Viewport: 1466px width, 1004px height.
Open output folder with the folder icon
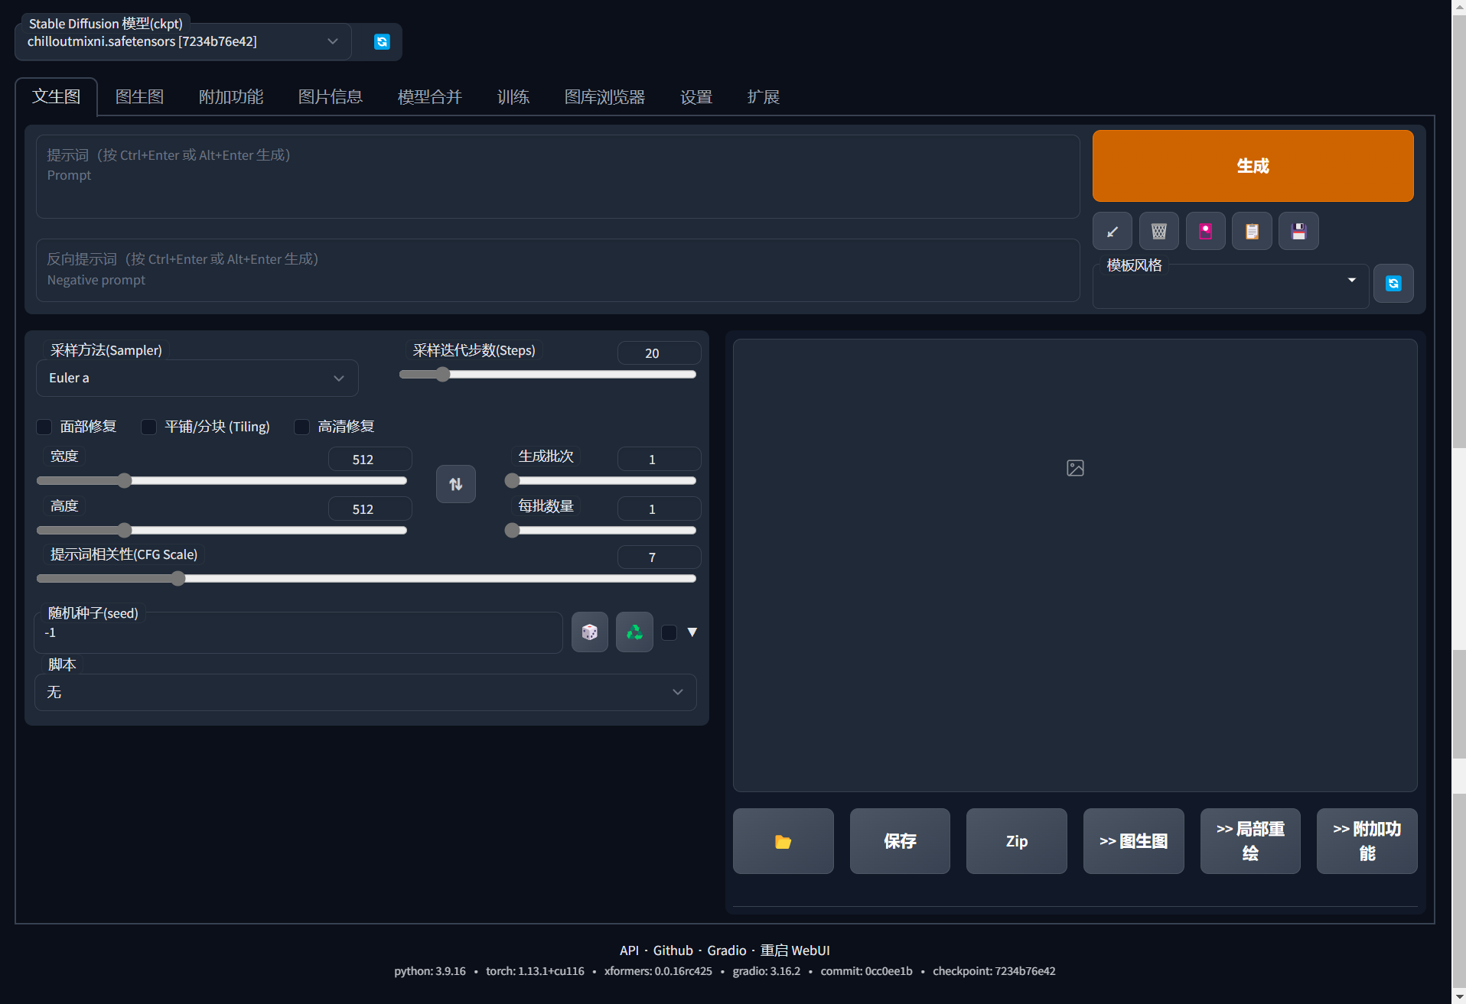(x=783, y=841)
